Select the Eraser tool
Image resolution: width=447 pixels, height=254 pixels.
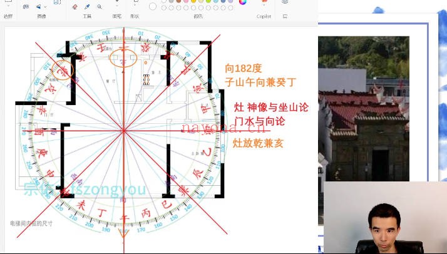click(x=75, y=7)
